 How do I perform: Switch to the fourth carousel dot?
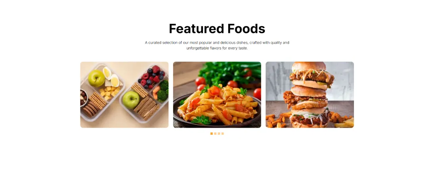(x=222, y=134)
